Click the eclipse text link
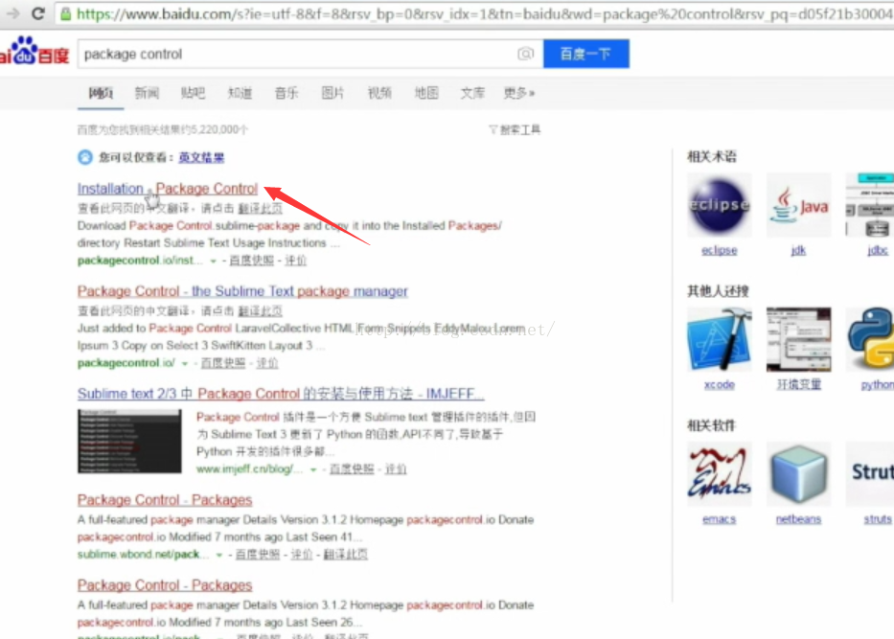The width and height of the screenshot is (894, 639). [x=719, y=250]
